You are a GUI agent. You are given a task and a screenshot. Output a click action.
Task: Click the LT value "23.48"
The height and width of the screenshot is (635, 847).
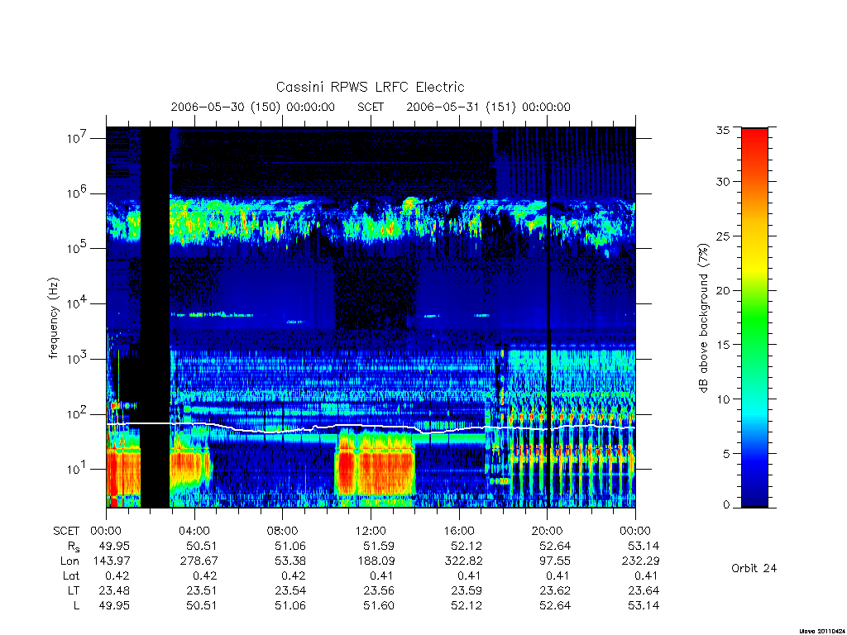pyautogui.click(x=114, y=590)
